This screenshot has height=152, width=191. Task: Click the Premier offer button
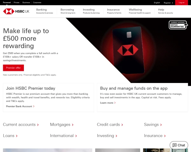(13, 68)
